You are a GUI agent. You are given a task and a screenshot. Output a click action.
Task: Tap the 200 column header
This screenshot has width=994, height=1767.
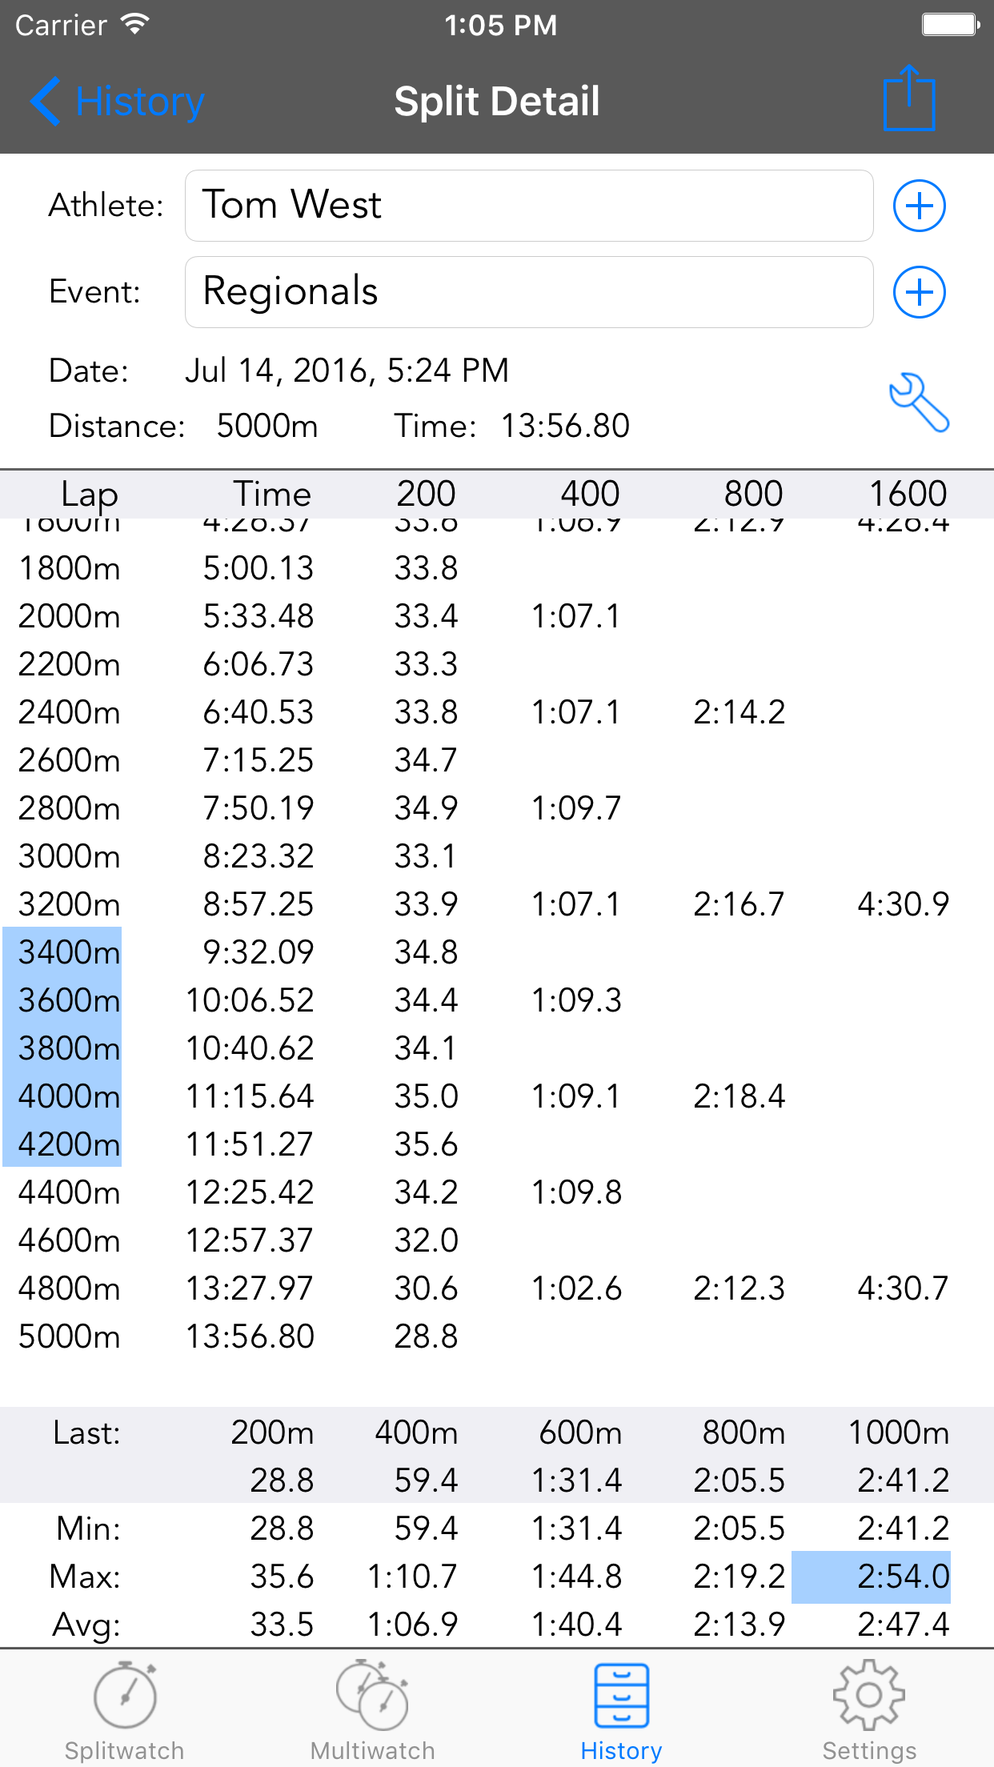[x=426, y=494]
